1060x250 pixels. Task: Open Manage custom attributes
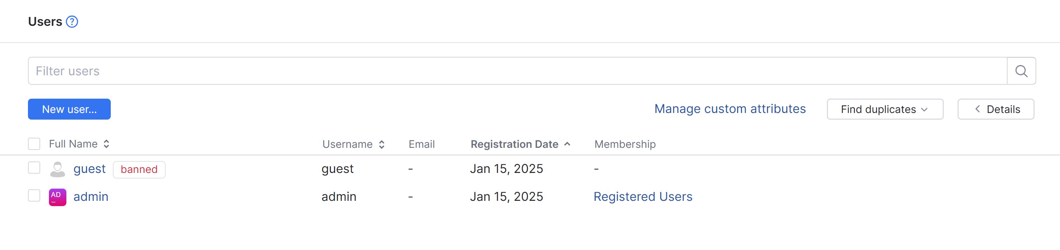731,108
